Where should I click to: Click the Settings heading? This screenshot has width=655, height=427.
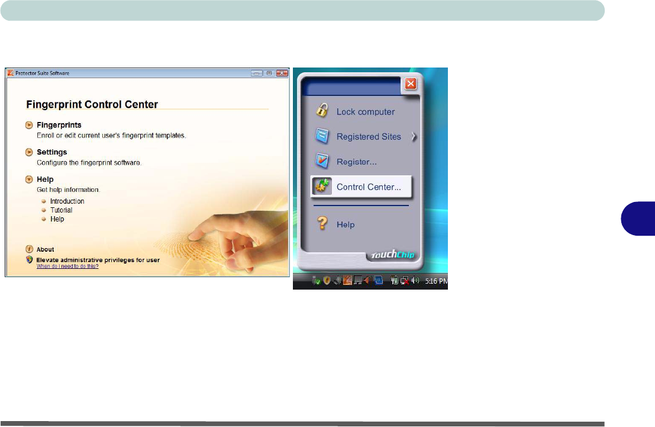tap(52, 152)
